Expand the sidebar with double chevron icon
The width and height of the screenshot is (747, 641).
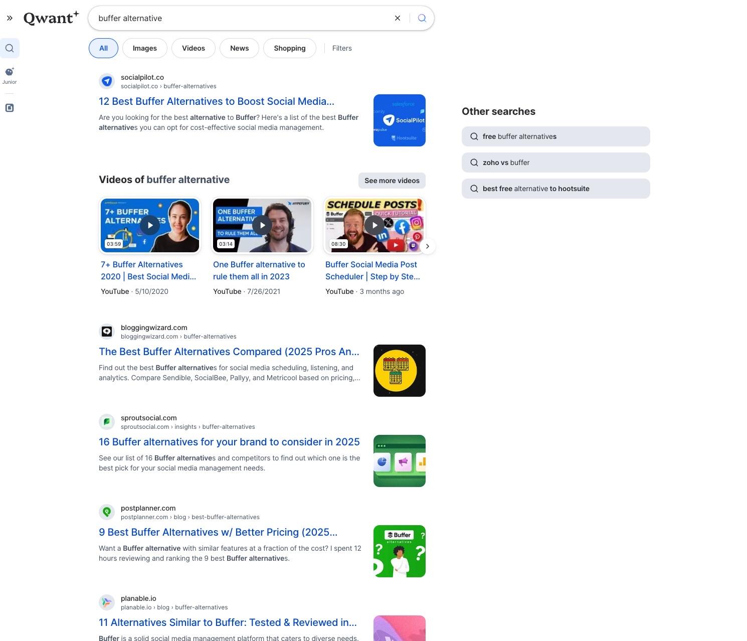(x=10, y=18)
